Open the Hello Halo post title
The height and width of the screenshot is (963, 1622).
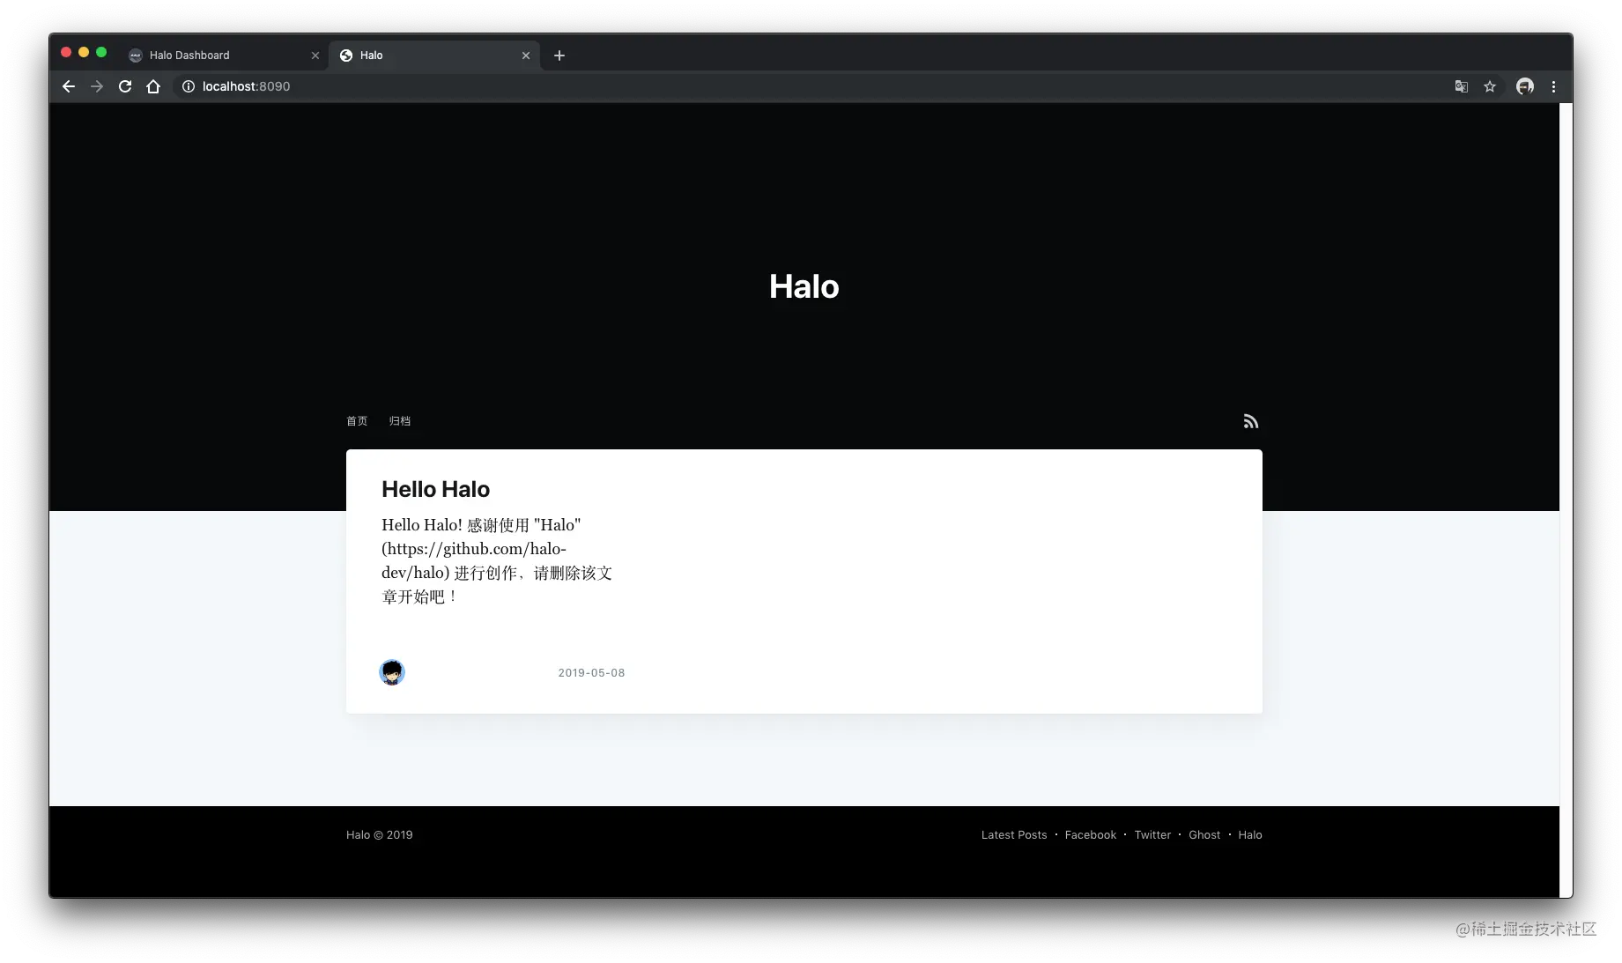coord(435,489)
